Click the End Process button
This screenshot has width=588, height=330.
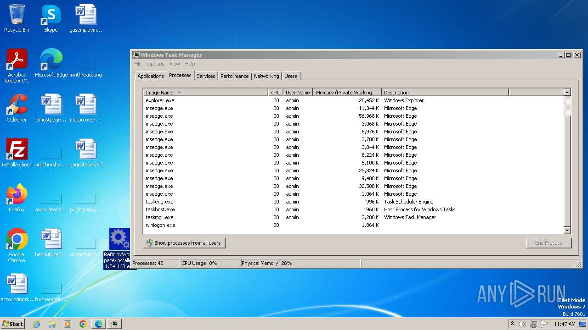548,243
